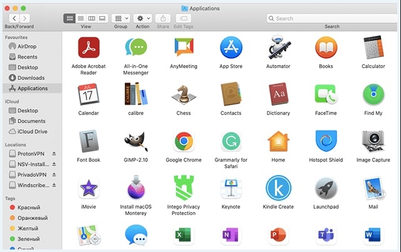
Task: Select the Font Book icon
Action: click(88, 141)
